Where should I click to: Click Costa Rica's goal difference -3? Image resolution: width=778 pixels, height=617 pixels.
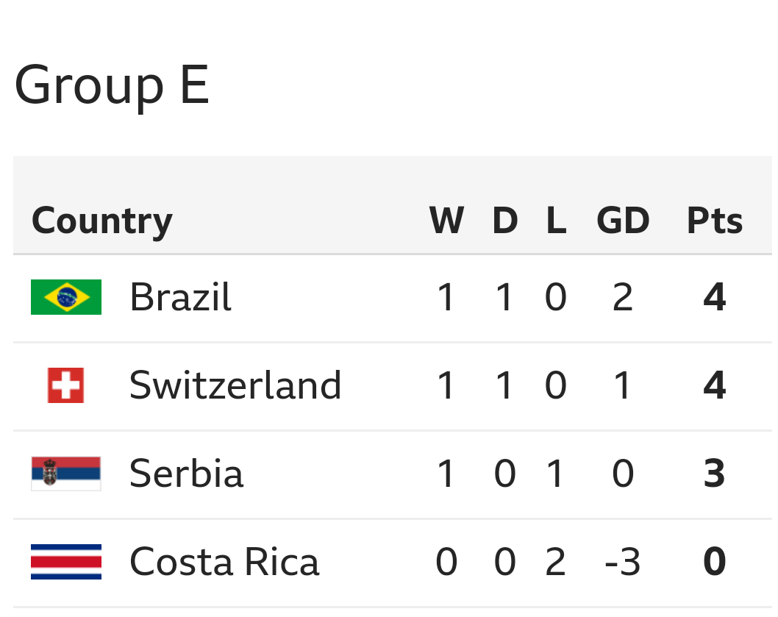click(x=623, y=562)
